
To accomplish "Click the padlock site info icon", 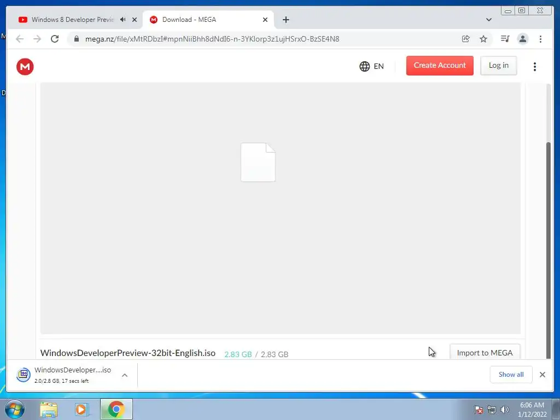I will click(77, 39).
